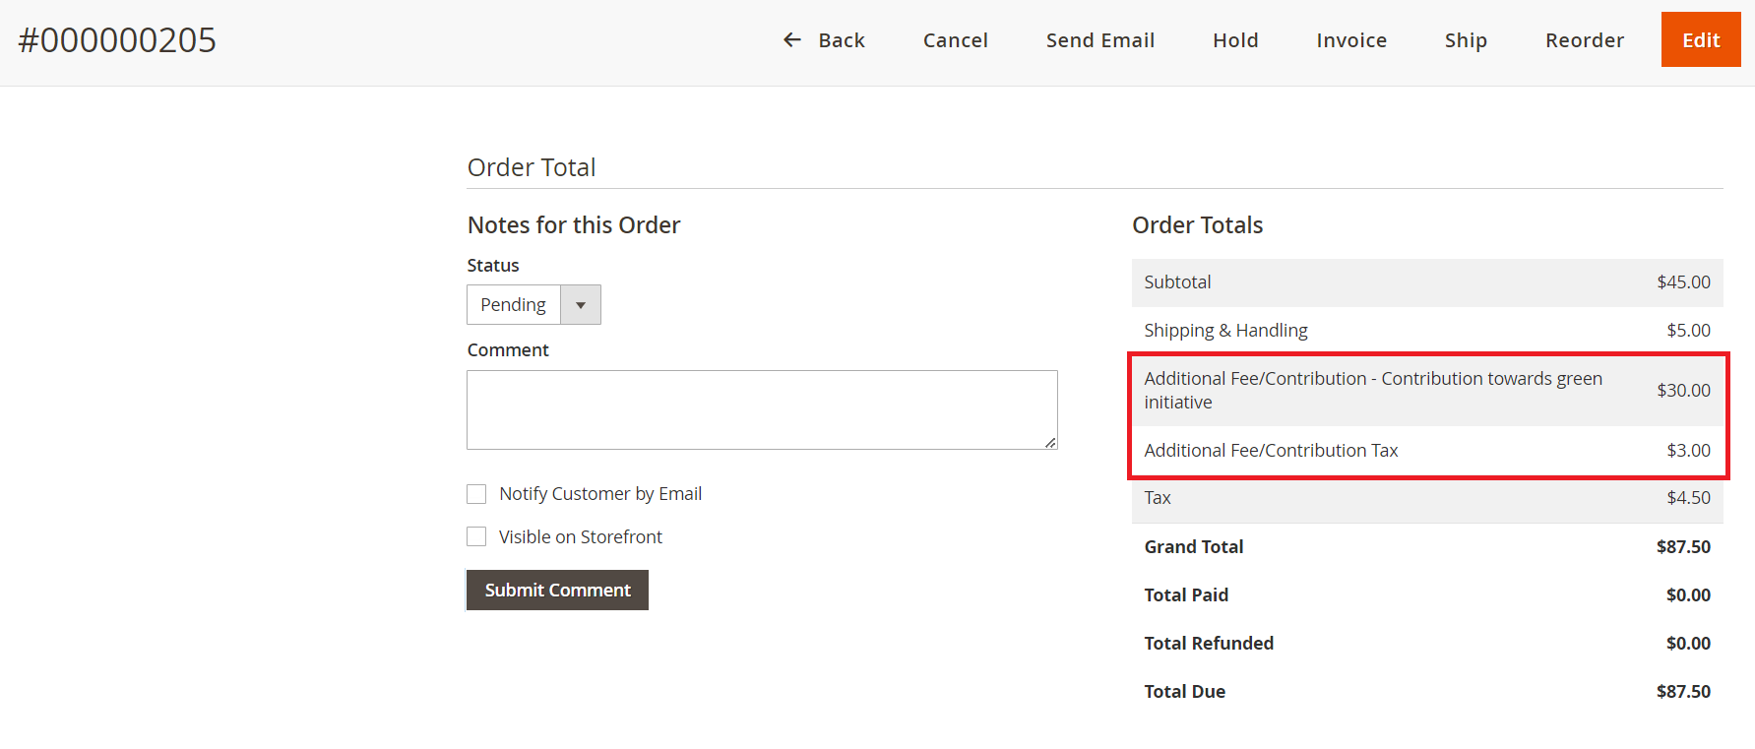Image resolution: width=1755 pixels, height=749 pixels.
Task: Click the order number #000000205 heading
Action: click(117, 40)
